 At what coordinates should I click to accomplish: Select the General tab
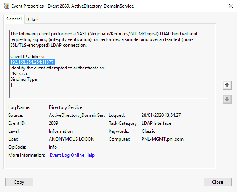pos(14,19)
